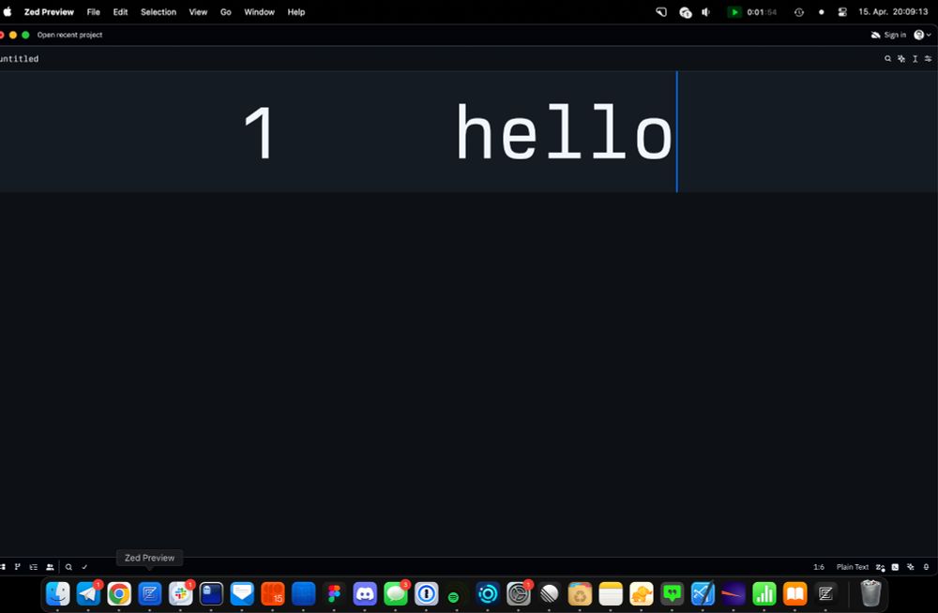This screenshot has height=613, width=938.
Task: Open the Selection menu
Action: [x=159, y=12]
